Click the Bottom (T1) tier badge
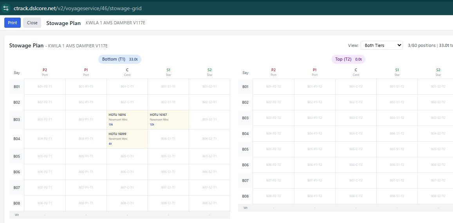This screenshot has height=223, width=453. [x=120, y=59]
